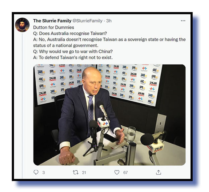
Task: Open the share upload icon
Action: [x=158, y=172]
